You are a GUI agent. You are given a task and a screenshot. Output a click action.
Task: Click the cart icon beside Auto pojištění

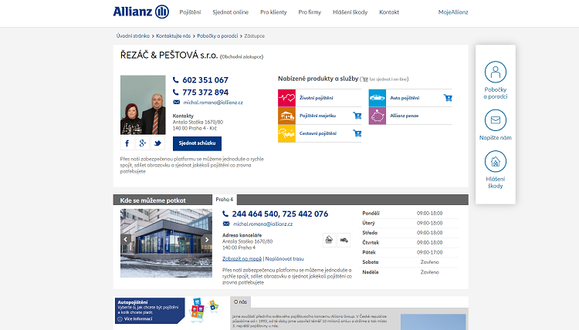[448, 98]
